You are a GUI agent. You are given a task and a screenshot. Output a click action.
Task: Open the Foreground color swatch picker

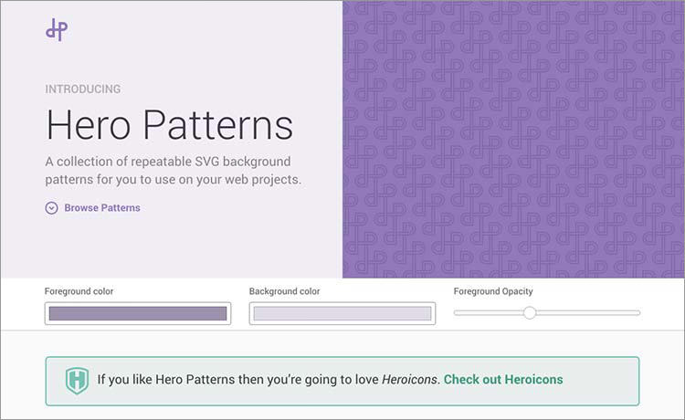138,313
